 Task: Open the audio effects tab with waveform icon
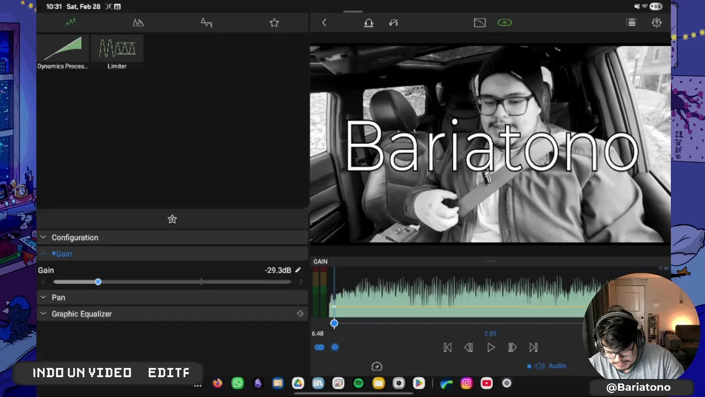(x=70, y=23)
